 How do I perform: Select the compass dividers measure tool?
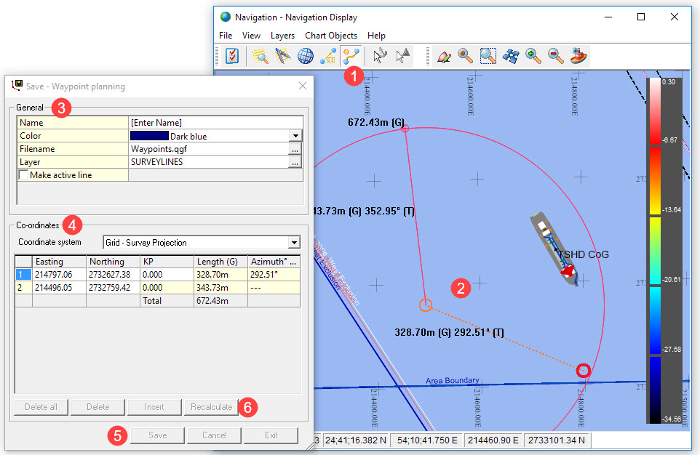coord(282,56)
